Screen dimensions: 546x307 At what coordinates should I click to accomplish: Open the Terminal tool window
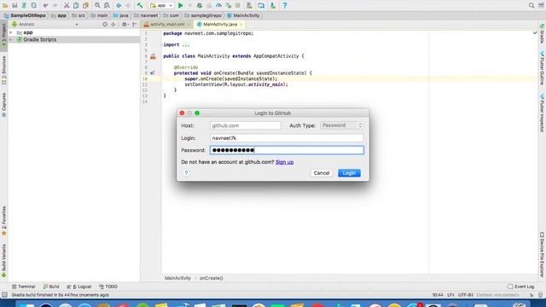[23, 287]
